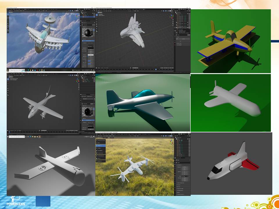Click the blue current-frame marker on the spaceship timeline
Screen dimensions: 279x209
156,69
